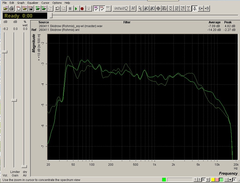Screen dimensions: 240x183
Task: Start playback with the green play button
Action: point(76,8)
